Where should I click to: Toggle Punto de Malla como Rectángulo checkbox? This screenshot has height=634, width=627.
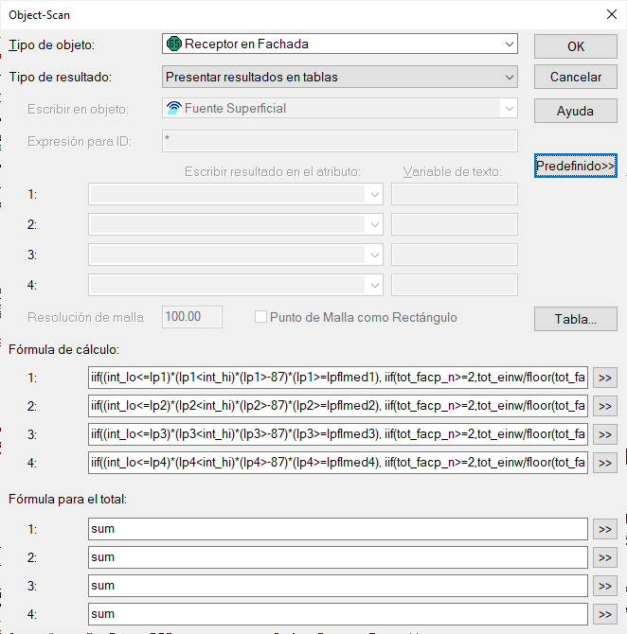pyautogui.click(x=260, y=317)
